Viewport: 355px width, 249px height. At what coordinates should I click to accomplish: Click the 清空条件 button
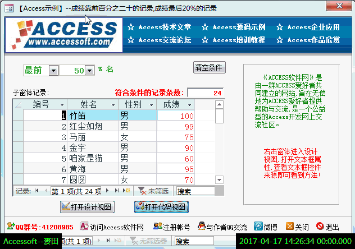(x=209, y=67)
